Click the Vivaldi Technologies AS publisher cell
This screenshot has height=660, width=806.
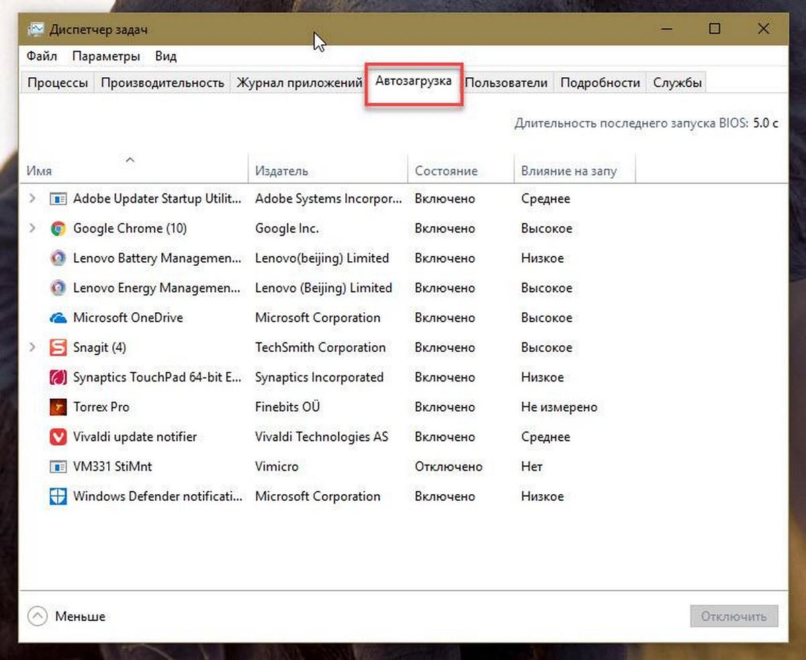click(322, 437)
